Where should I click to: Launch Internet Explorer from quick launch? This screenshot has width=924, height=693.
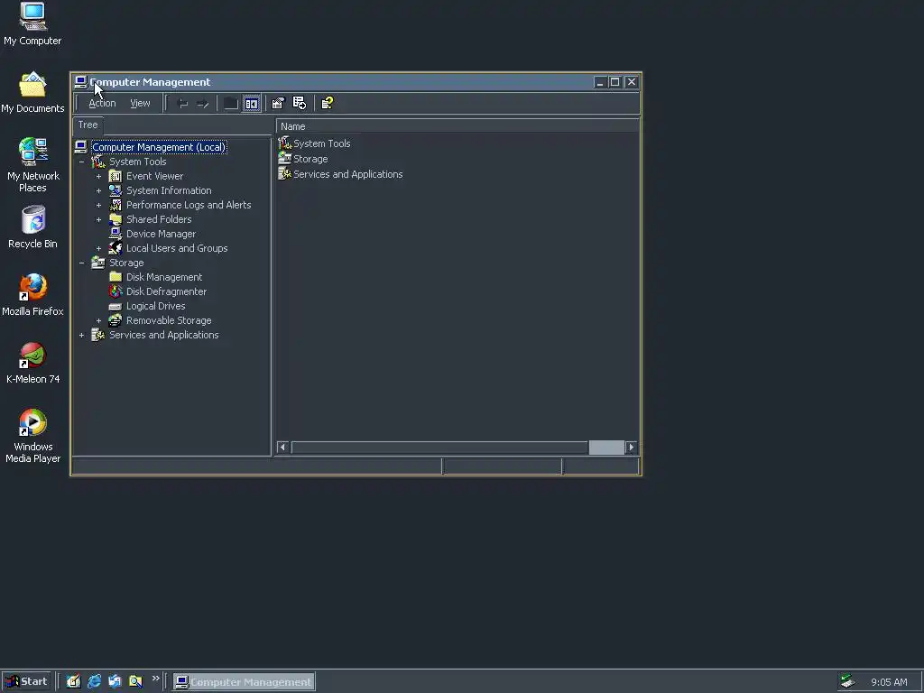click(94, 681)
